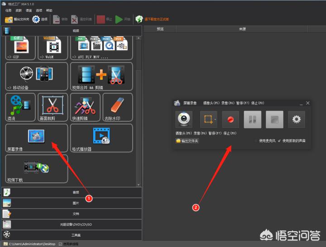Screen dimensions: 326x247
Task: Open the 任务 menu
Action: click(9, 10)
